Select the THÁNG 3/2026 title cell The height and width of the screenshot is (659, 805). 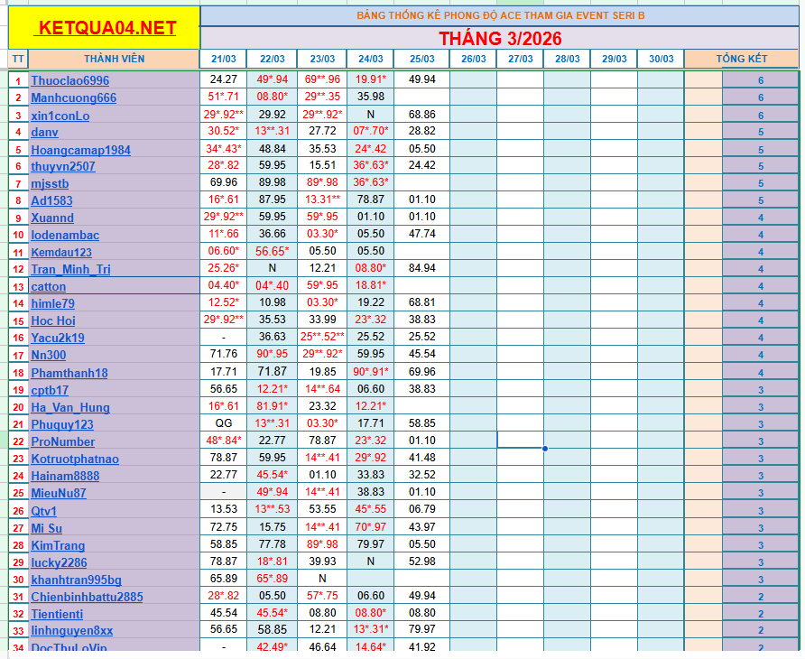coord(499,38)
